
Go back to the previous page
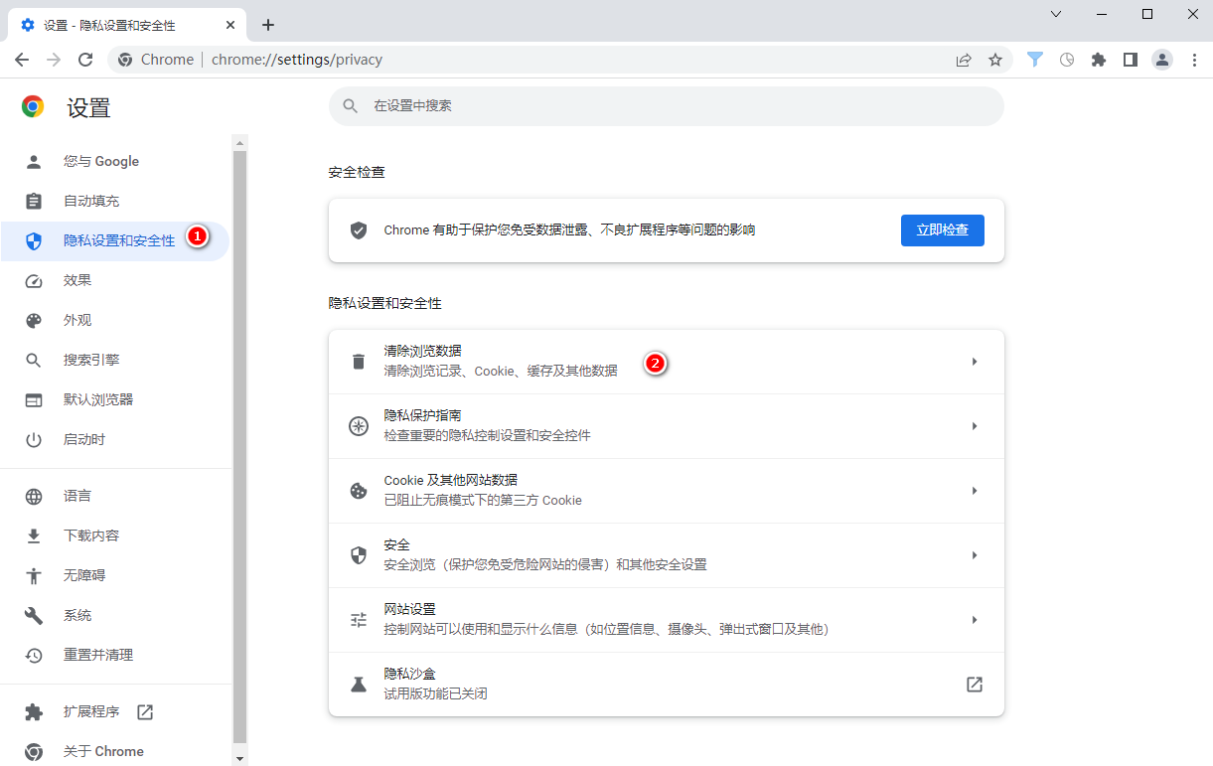point(22,60)
